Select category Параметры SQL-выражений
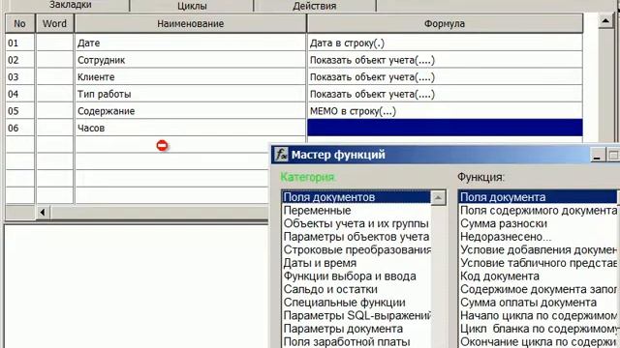The image size is (620, 348). 356,315
